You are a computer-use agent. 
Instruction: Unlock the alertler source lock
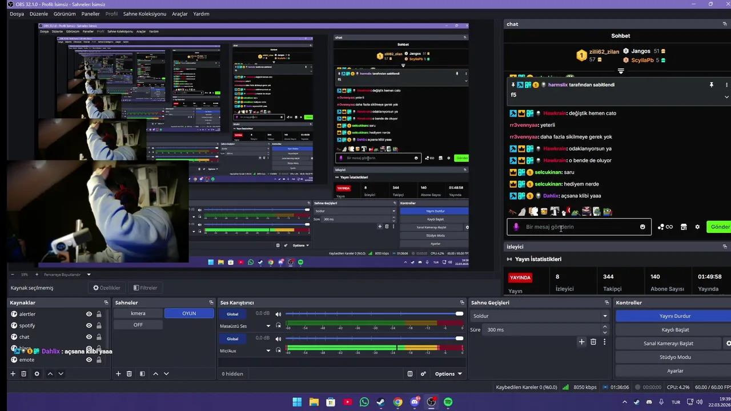coord(99,314)
